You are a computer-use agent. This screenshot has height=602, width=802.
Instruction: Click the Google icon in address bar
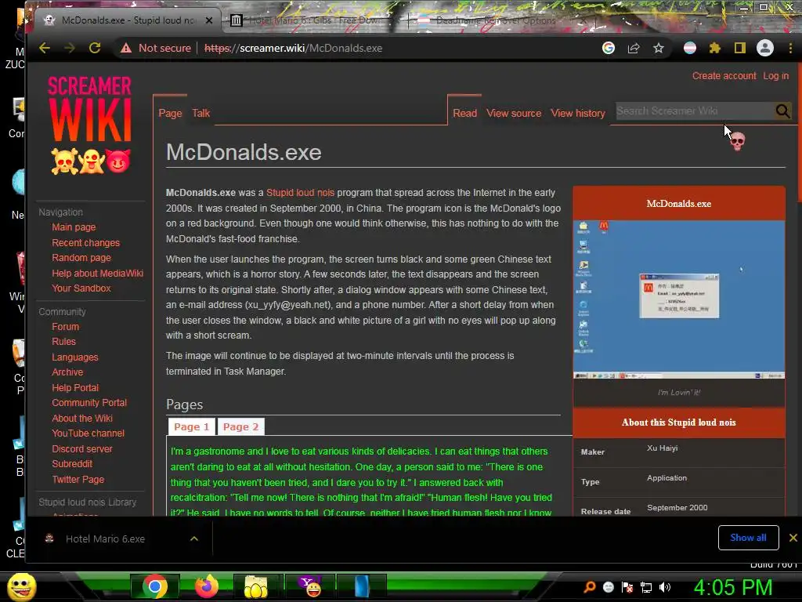pyautogui.click(x=608, y=48)
